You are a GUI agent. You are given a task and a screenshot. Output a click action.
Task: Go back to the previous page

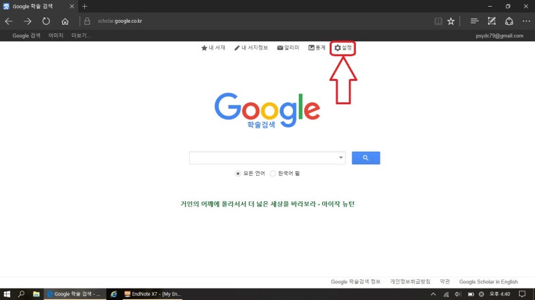click(x=9, y=21)
